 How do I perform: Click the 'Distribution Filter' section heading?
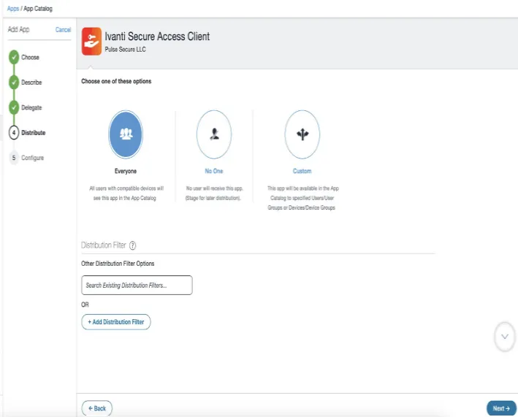104,245
